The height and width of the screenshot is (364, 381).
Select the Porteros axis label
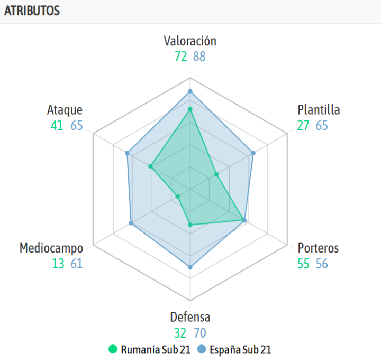point(318,248)
